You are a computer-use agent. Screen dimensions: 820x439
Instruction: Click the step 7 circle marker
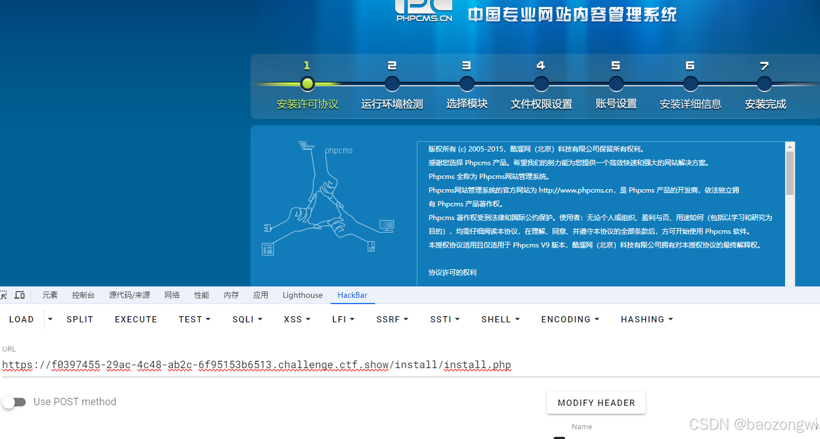coord(765,84)
